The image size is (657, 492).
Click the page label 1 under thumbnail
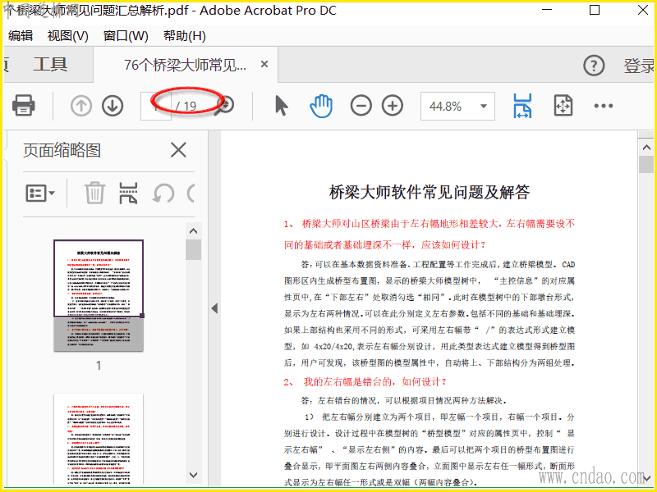click(99, 366)
